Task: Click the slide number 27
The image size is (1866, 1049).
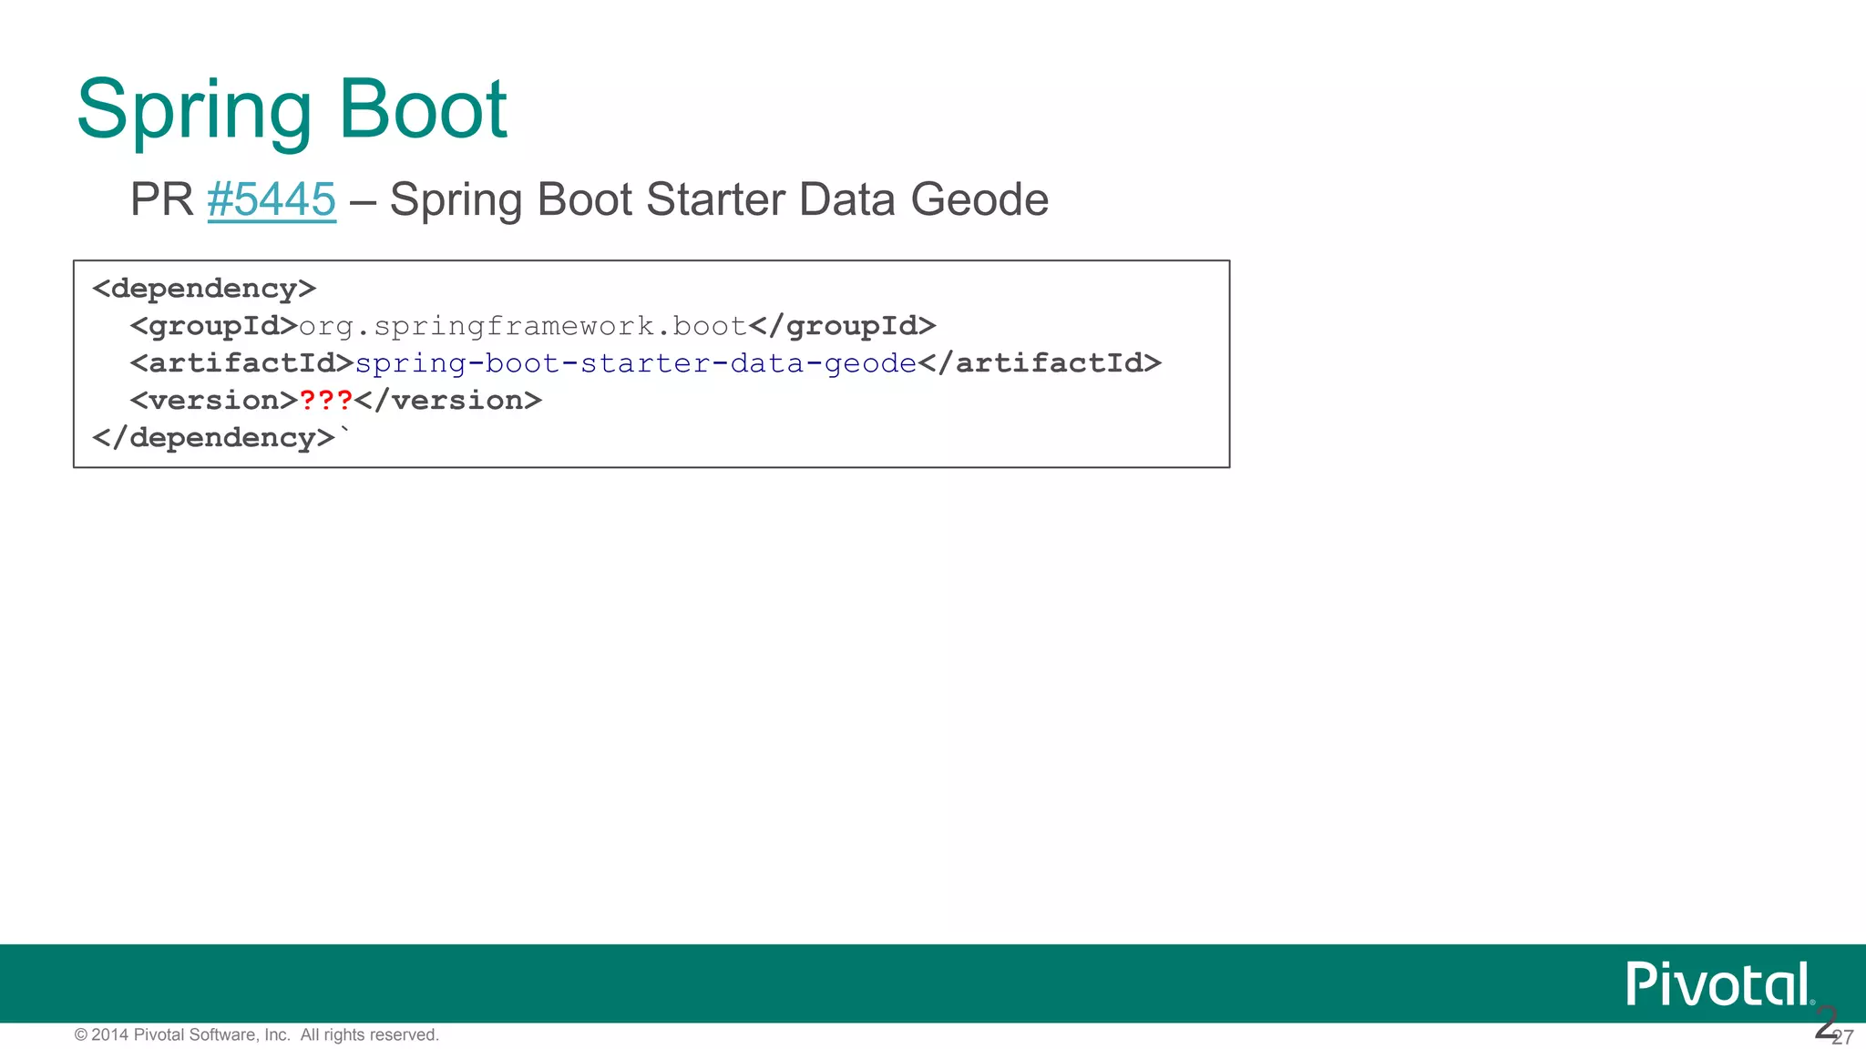Action: pos(1843,1037)
